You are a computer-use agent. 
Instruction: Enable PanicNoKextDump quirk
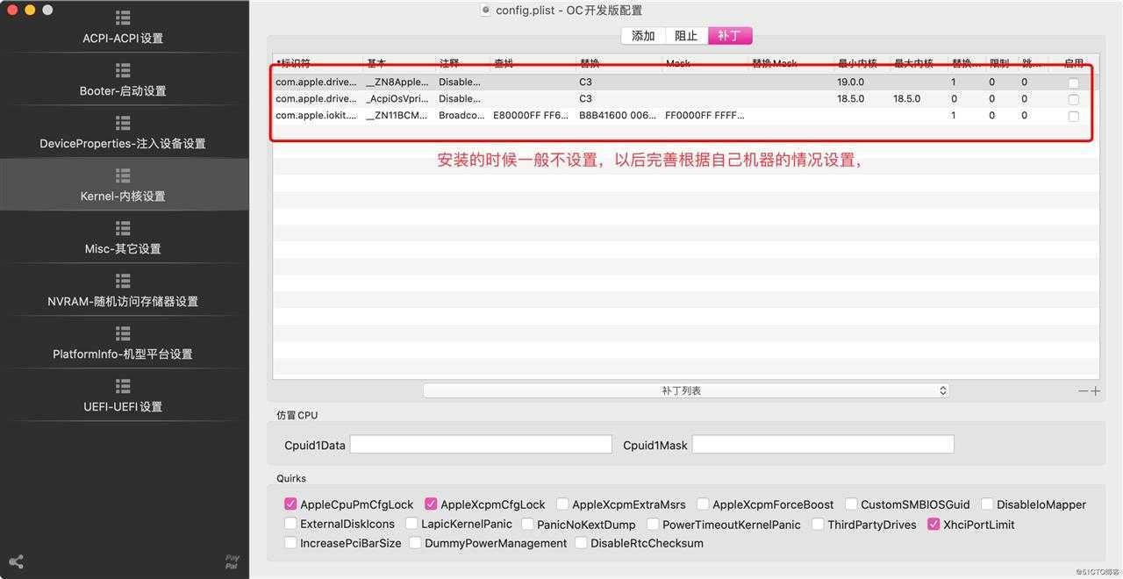click(527, 524)
